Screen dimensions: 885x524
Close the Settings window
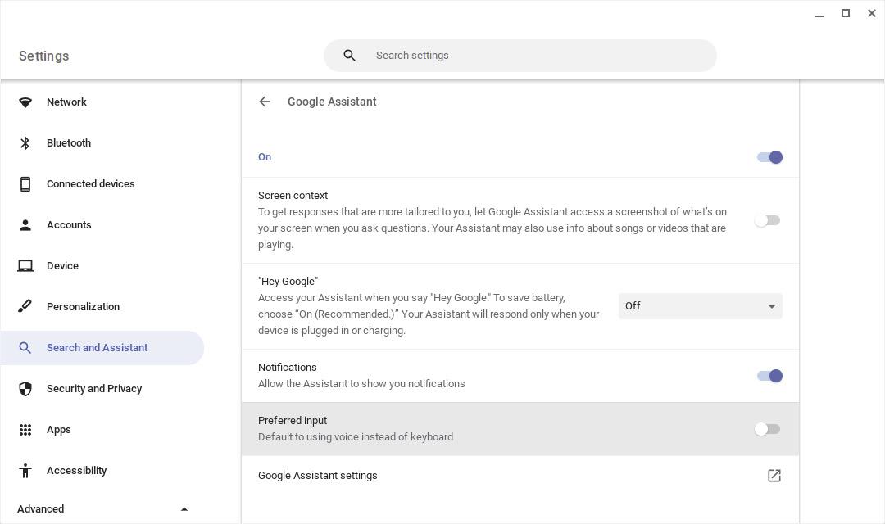click(x=871, y=13)
